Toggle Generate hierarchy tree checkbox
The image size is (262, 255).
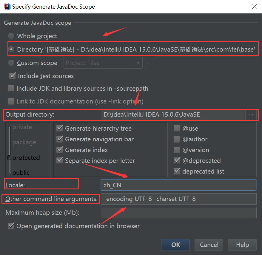pyautogui.click(x=60, y=129)
